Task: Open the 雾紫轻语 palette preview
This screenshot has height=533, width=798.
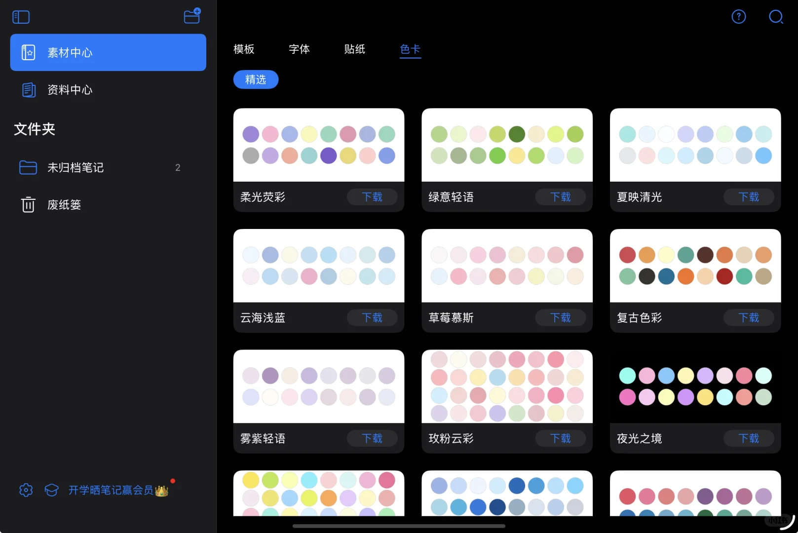Action: (319, 386)
